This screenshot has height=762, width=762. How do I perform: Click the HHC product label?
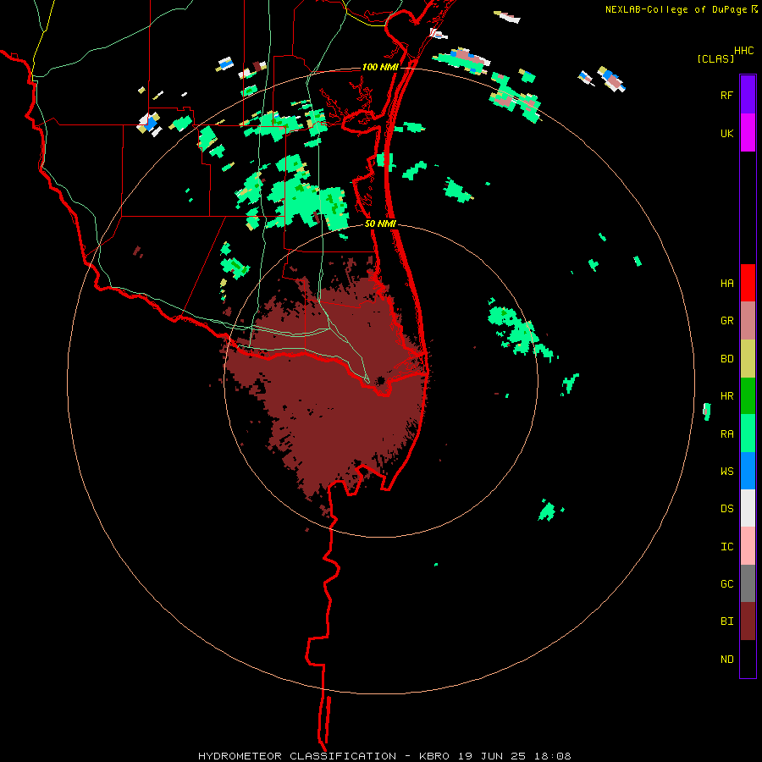[x=744, y=51]
